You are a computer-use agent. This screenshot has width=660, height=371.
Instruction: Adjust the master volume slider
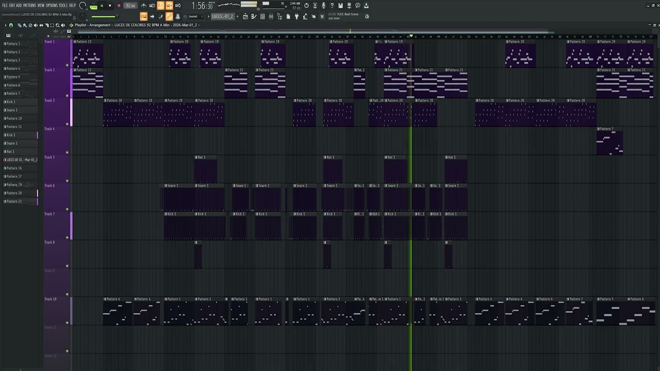pyautogui.click(x=104, y=16)
